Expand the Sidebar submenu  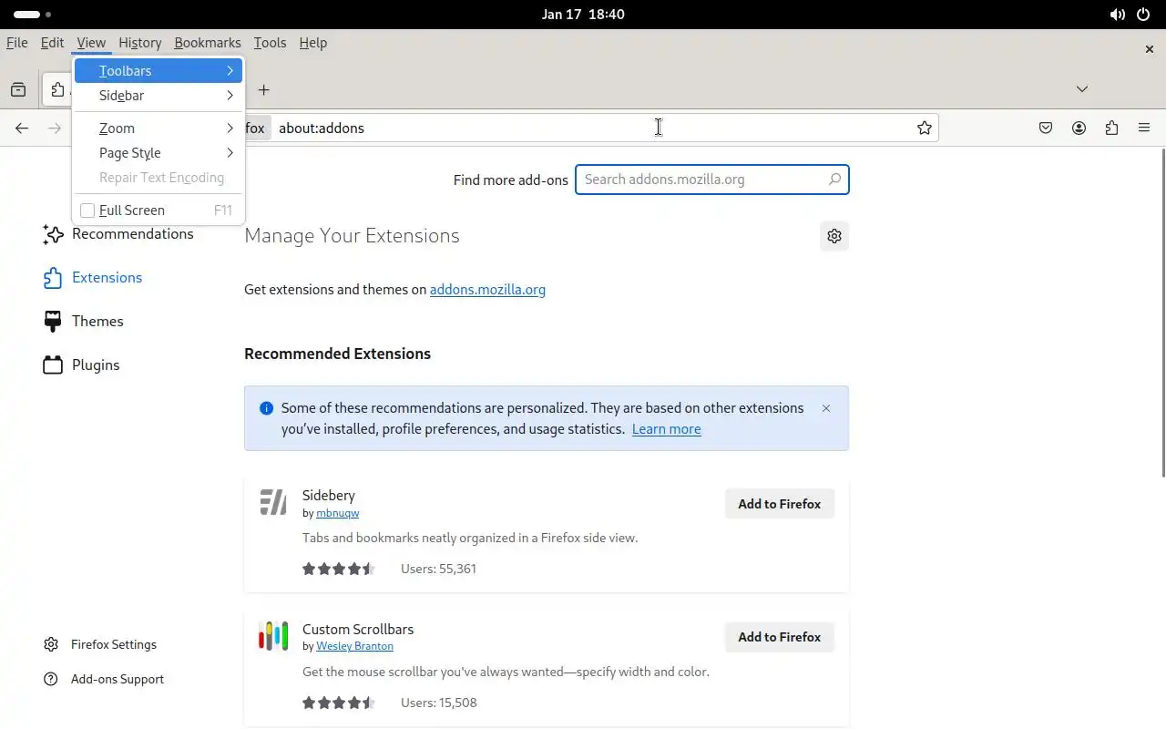pyautogui.click(x=159, y=95)
